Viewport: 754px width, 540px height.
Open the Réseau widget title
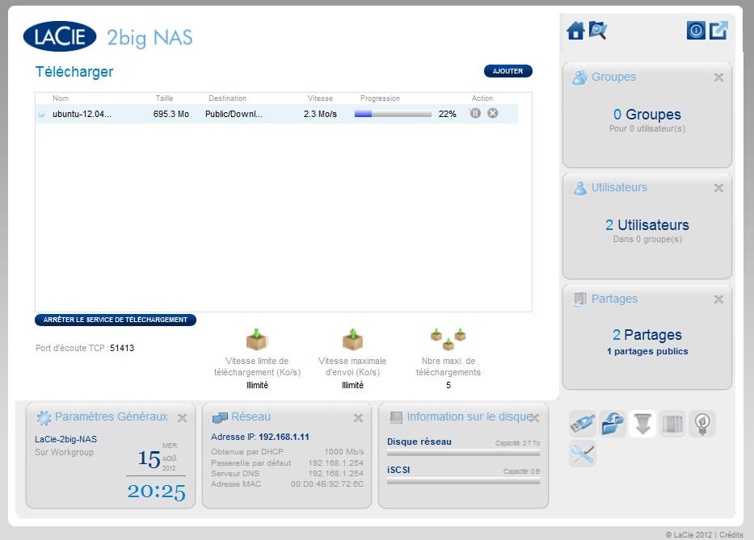coord(251,417)
